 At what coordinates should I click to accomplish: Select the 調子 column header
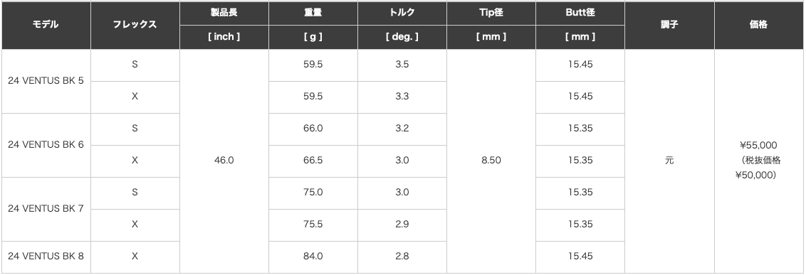coord(669,25)
